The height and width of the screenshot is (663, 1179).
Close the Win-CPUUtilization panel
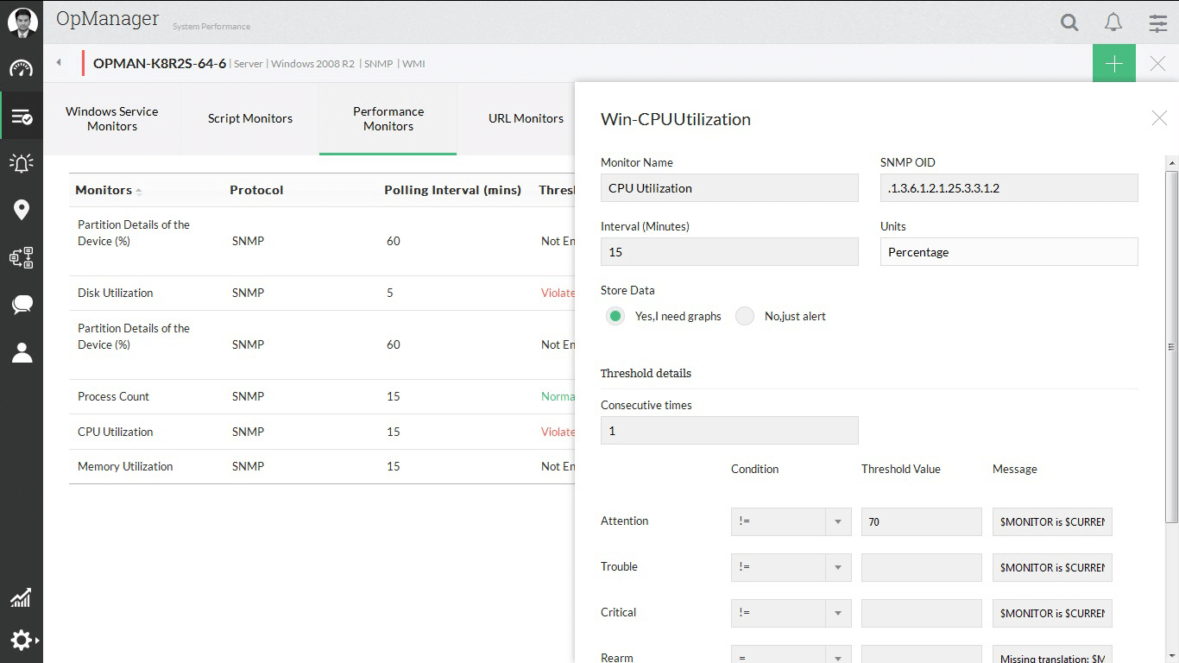1159,118
